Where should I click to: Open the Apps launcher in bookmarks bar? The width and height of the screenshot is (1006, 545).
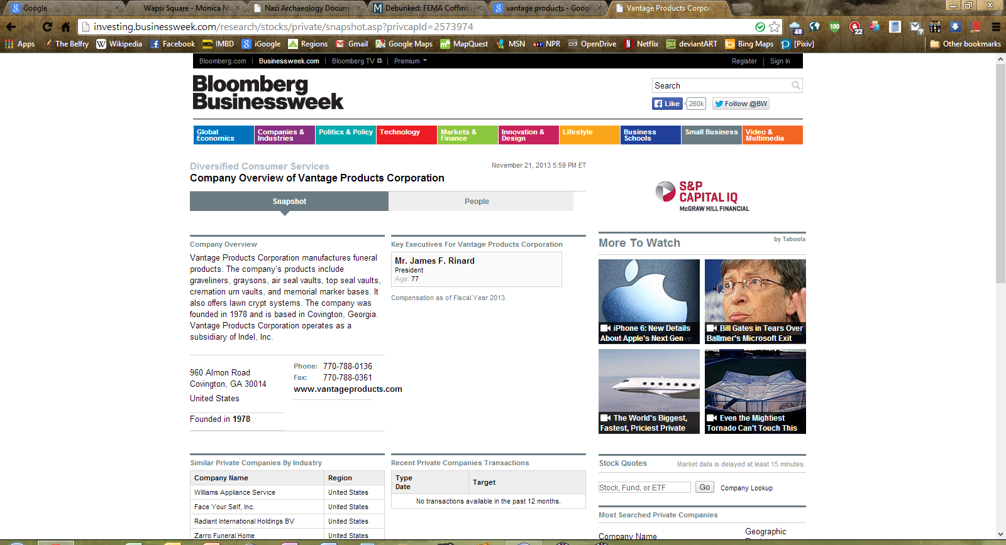[x=19, y=44]
